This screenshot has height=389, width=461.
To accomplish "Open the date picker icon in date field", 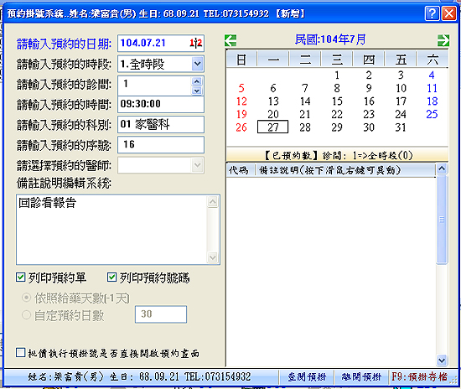I will pyautogui.click(x=196, y=44).
